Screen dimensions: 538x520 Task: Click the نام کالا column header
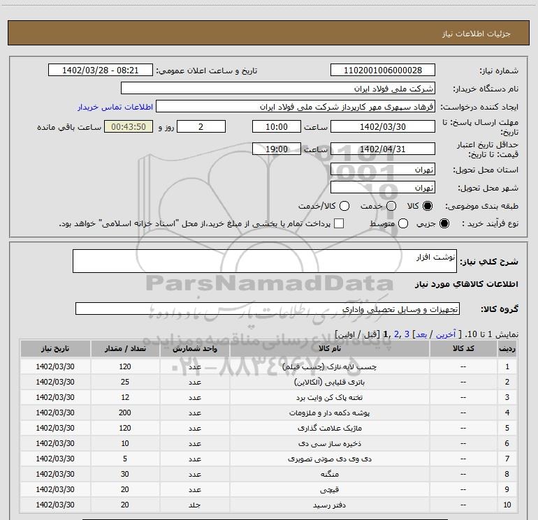tap(329, 348)
